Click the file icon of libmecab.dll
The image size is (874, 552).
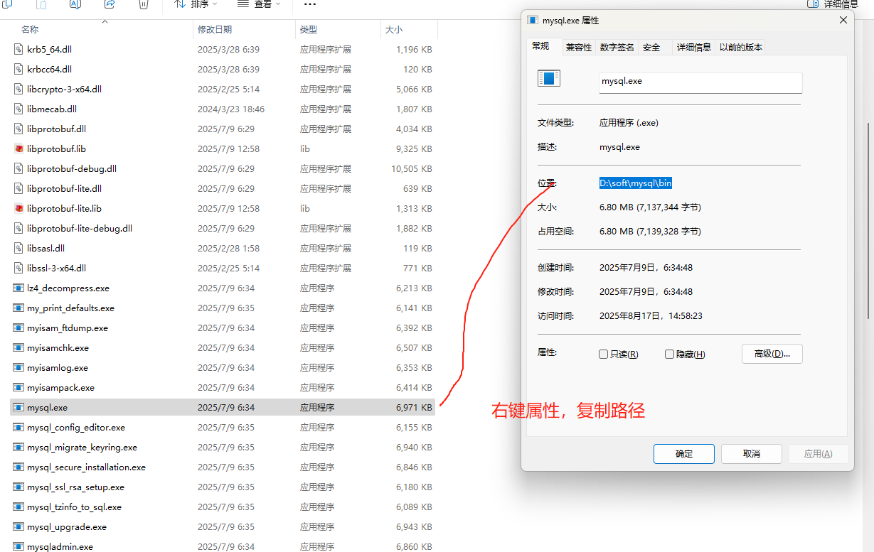[19, 109]
